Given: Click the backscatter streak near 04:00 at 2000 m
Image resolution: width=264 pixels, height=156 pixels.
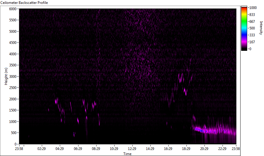Looking at the screenshot, I should coord(57,101).
